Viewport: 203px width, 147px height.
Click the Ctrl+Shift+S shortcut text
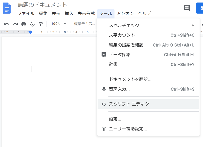(x=183, y=89)
